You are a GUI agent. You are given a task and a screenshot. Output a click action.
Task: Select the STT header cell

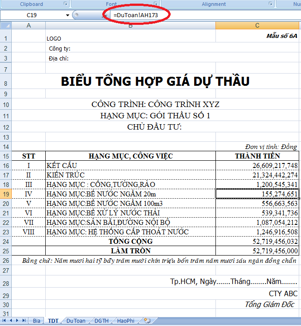(x=29, y=156)
